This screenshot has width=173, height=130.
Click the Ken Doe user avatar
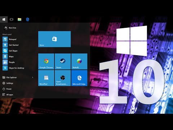point(5,28)
